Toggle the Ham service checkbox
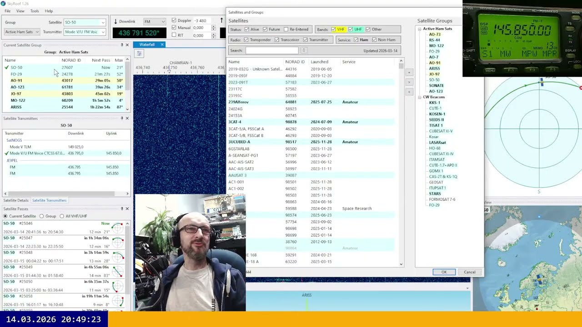582x327 pixels. click(x=356, y=40)
